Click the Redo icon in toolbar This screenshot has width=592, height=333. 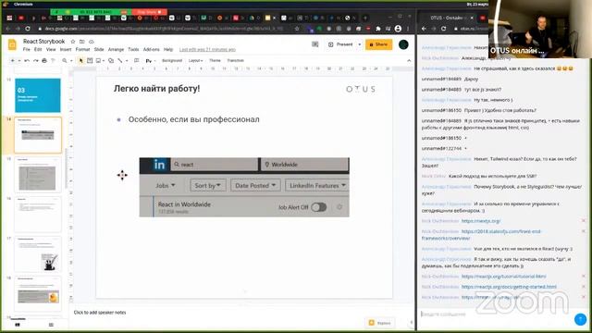coord(35,60)
